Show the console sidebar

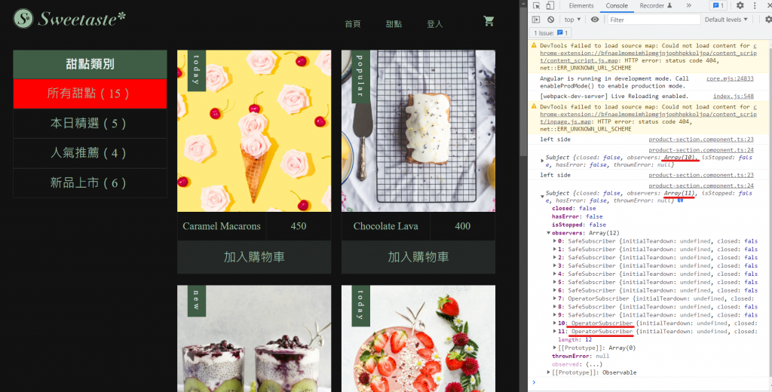pos(536,20)
